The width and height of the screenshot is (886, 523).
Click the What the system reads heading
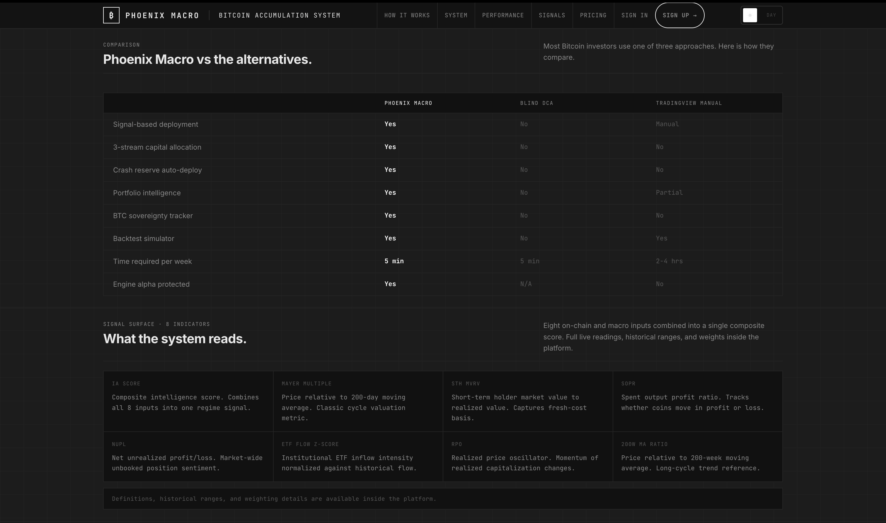click(175, 339)
